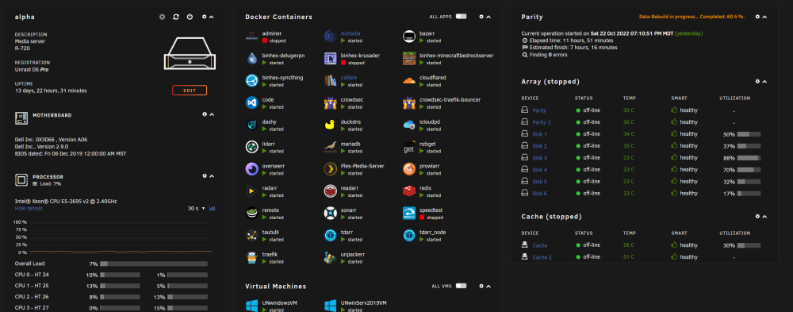Collapse the Docker Containers panel
793x312 pixels.
[x=488, y=17]
